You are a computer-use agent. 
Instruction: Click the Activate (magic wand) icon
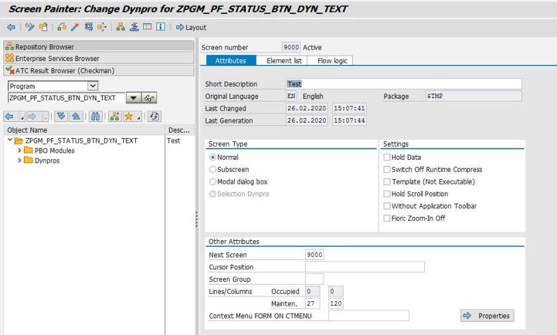pyautogui.click(x=75, y=27)
